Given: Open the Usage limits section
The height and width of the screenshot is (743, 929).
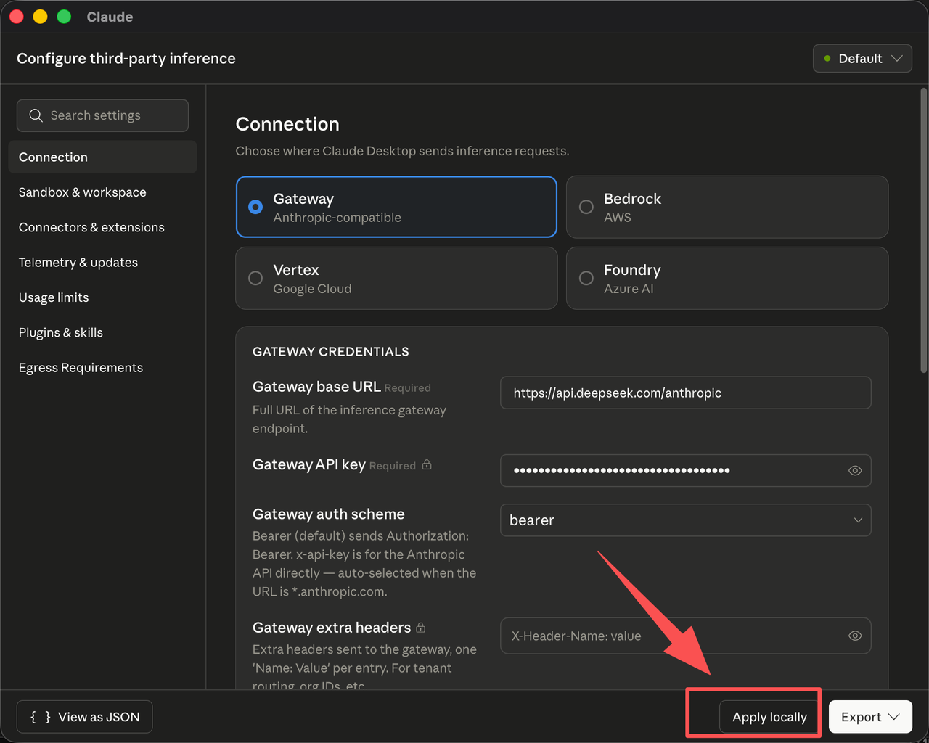Looking at the screenshot, I should 102,297.
